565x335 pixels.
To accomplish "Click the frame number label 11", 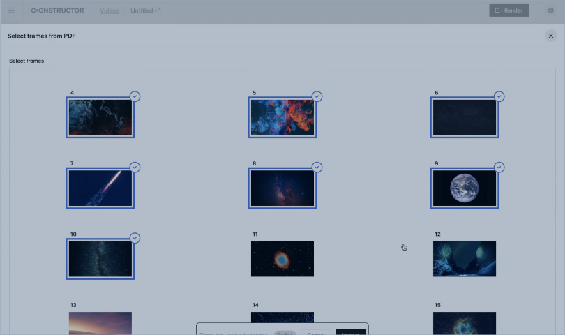I will (255, 234).
